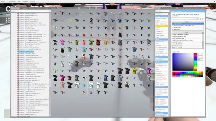Click the icon beside Splatoon - Captain Cuttlefish
Image resolution: width=216 pixels, height=121 pixels.
(18, 13)
